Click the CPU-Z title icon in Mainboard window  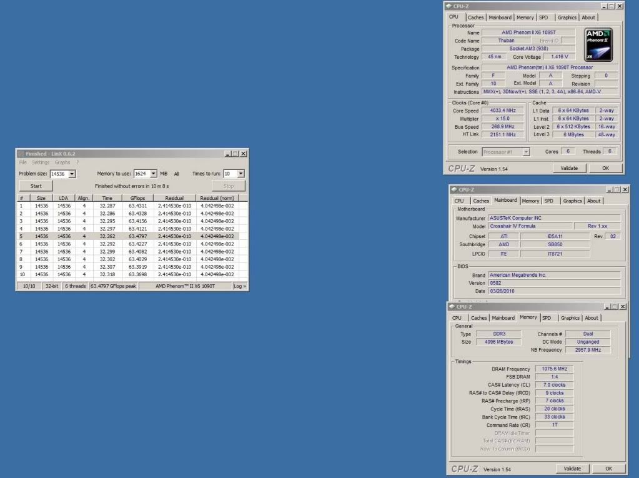click(454, 189)
